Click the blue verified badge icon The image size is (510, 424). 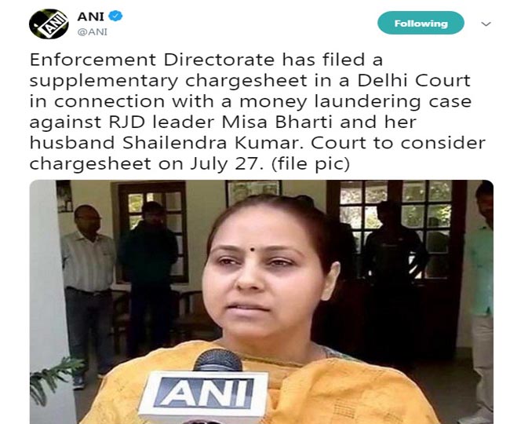[x=115, y=16]
